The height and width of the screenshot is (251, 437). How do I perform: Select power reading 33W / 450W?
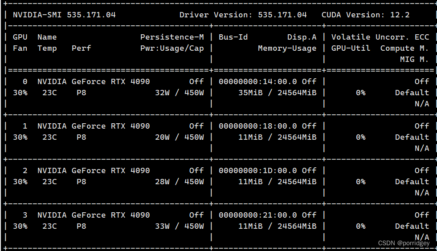180,226
